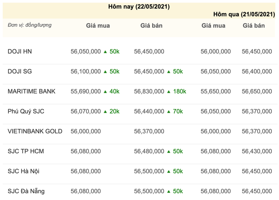Click the 'Hôm qua (21/05/2021)' header
The height and width of the screenshot is (200, 279).
(x=244, y=14)
